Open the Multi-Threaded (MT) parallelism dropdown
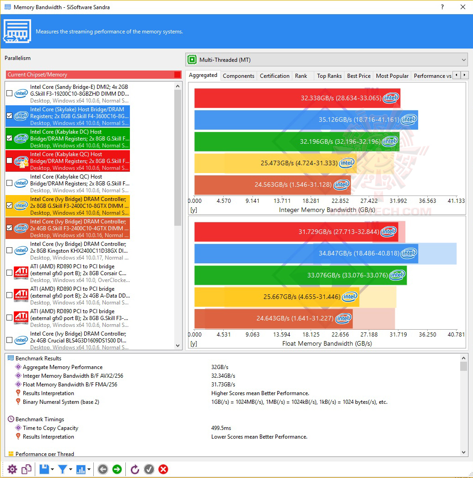 click(327, 60)
